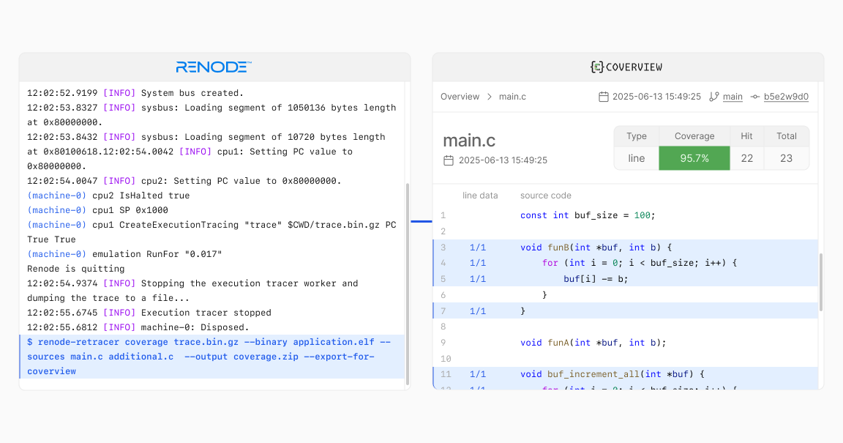
Task: Click the Coverview braces logo icon
Action: [596, 67]
